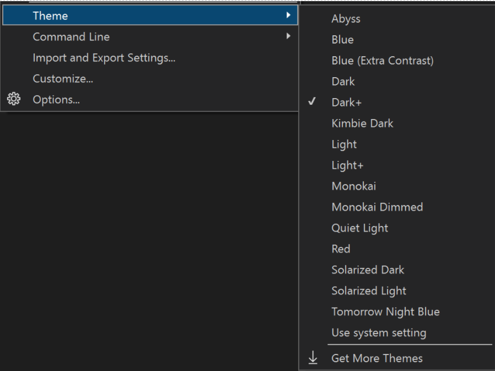Apply the Monokai theme
Viewport: 495px width, 371px height.
353,186
